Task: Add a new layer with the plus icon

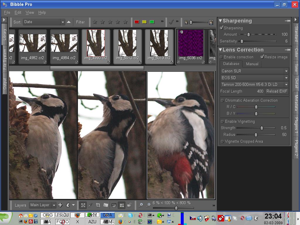Action: tap(60, 205)
